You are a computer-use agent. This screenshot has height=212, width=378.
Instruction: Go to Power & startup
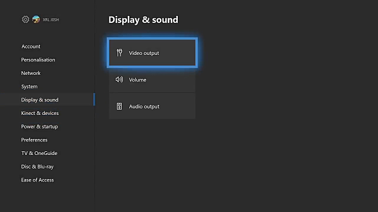[x=40, y=127]
